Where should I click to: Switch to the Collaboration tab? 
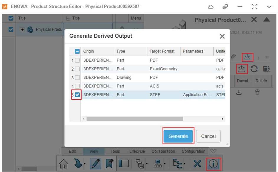point(163,151)
